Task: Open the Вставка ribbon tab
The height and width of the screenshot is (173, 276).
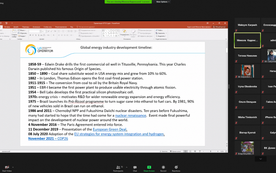Action: coord(7,27)
